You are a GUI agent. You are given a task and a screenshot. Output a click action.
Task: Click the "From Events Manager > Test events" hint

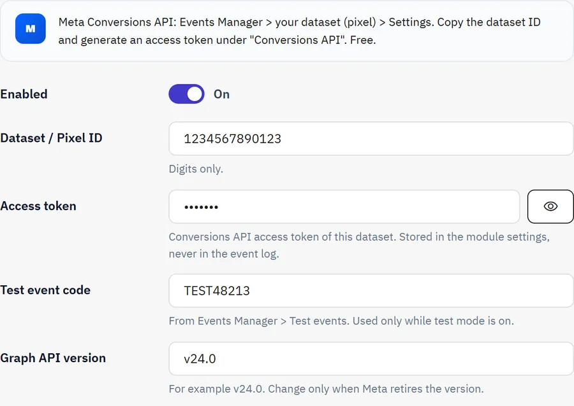click(x=341, y=321)
